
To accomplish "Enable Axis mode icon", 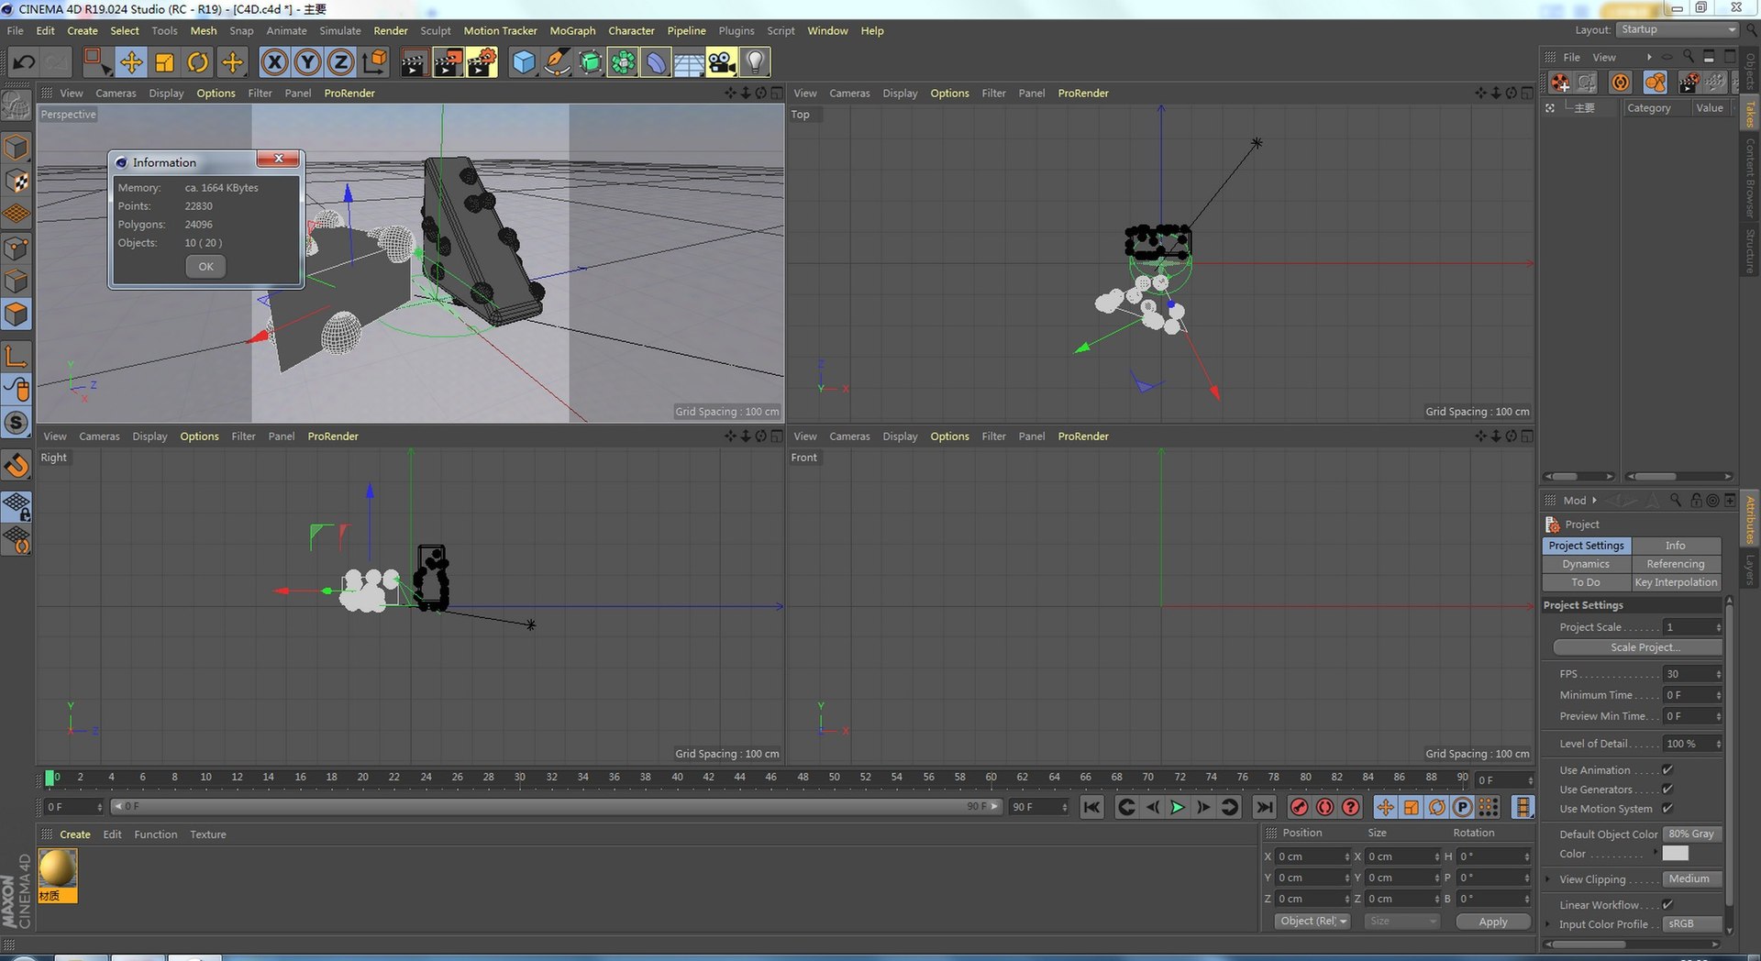I will click(17, 357).
